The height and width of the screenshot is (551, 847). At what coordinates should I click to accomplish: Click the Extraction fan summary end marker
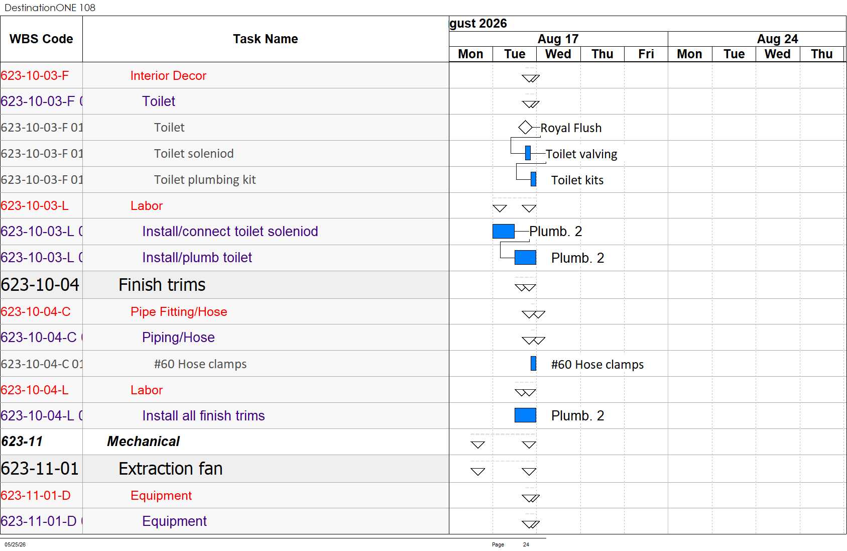(529, 472)
